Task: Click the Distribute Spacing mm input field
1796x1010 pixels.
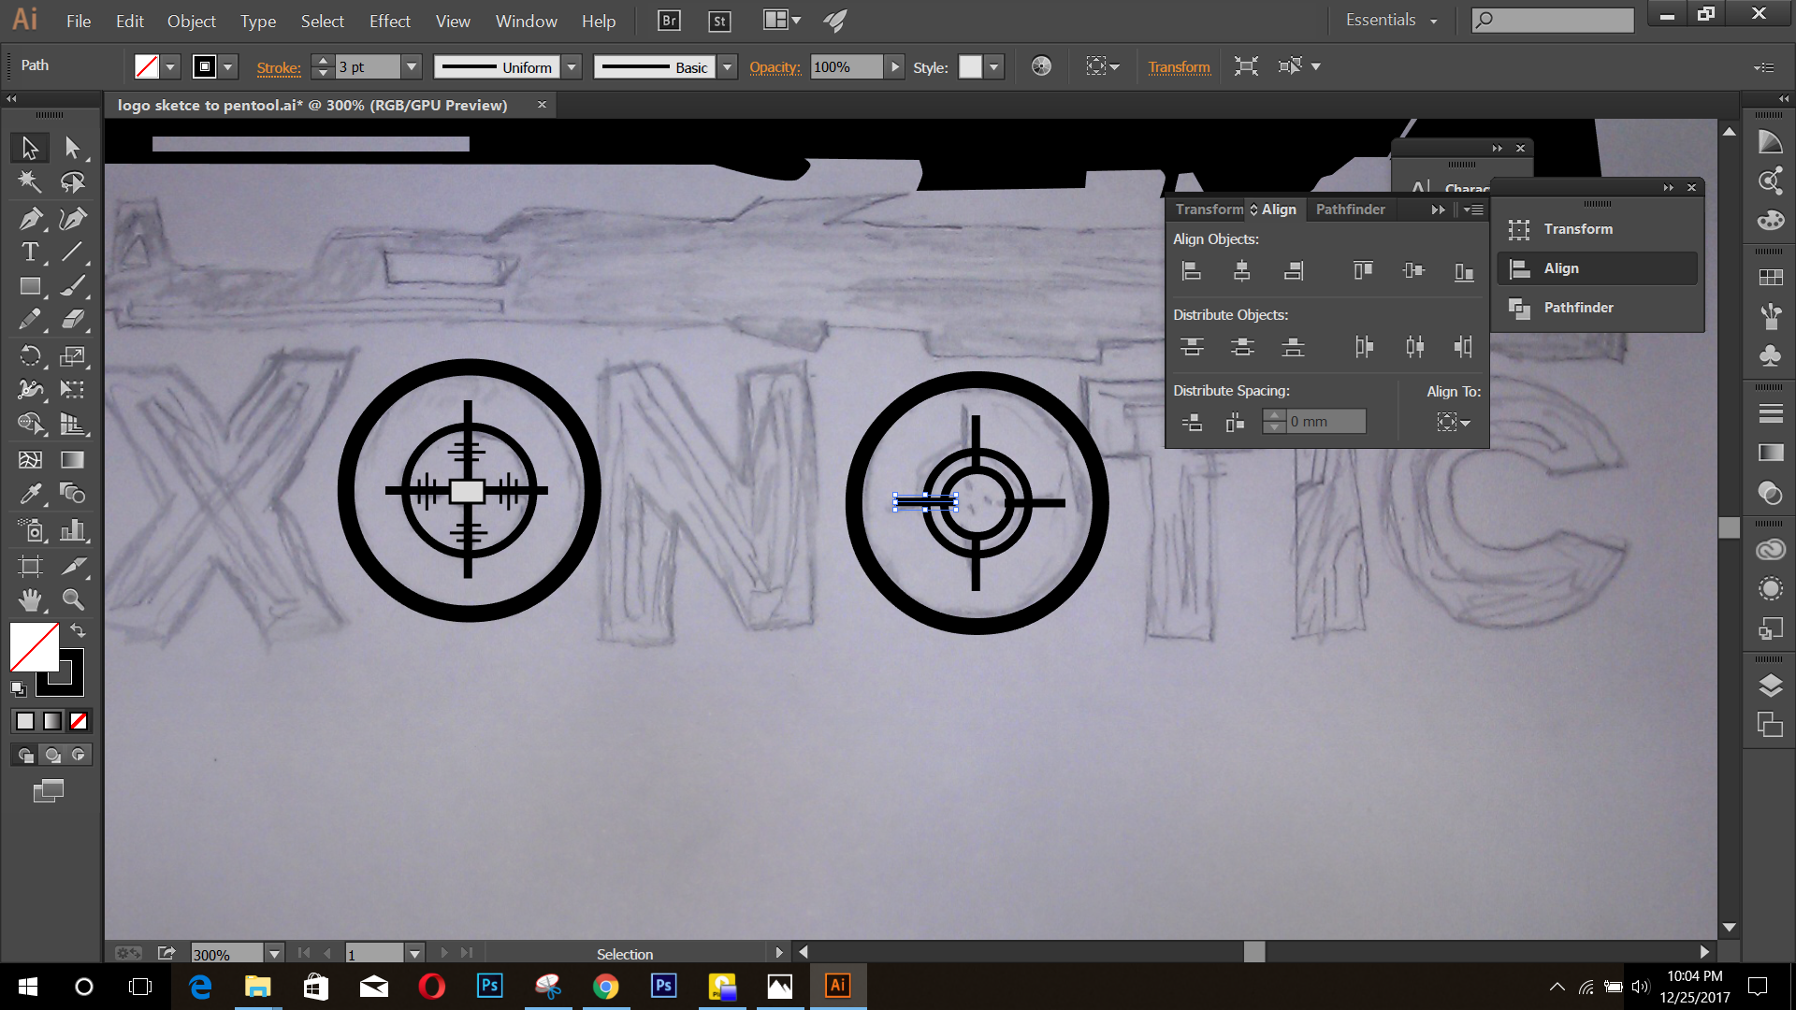Action: click(1325, 422)
